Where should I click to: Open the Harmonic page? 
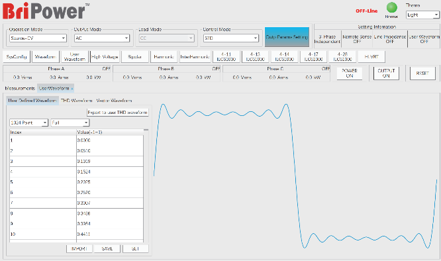(x=164, y=57)
